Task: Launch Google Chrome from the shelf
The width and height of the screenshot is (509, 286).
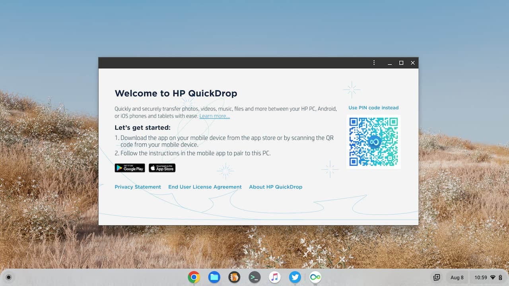Action: (194, 277)
